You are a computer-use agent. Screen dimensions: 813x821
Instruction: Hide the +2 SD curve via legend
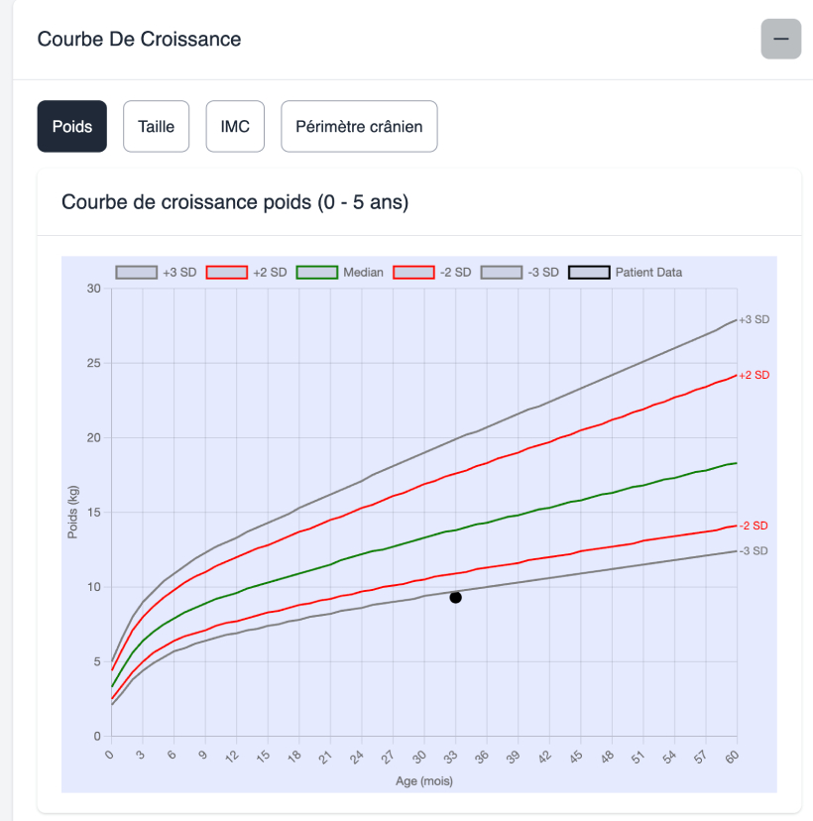click(x=225, y=273)
